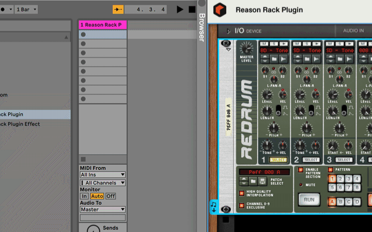Click the track's clip stop button square

83,159
